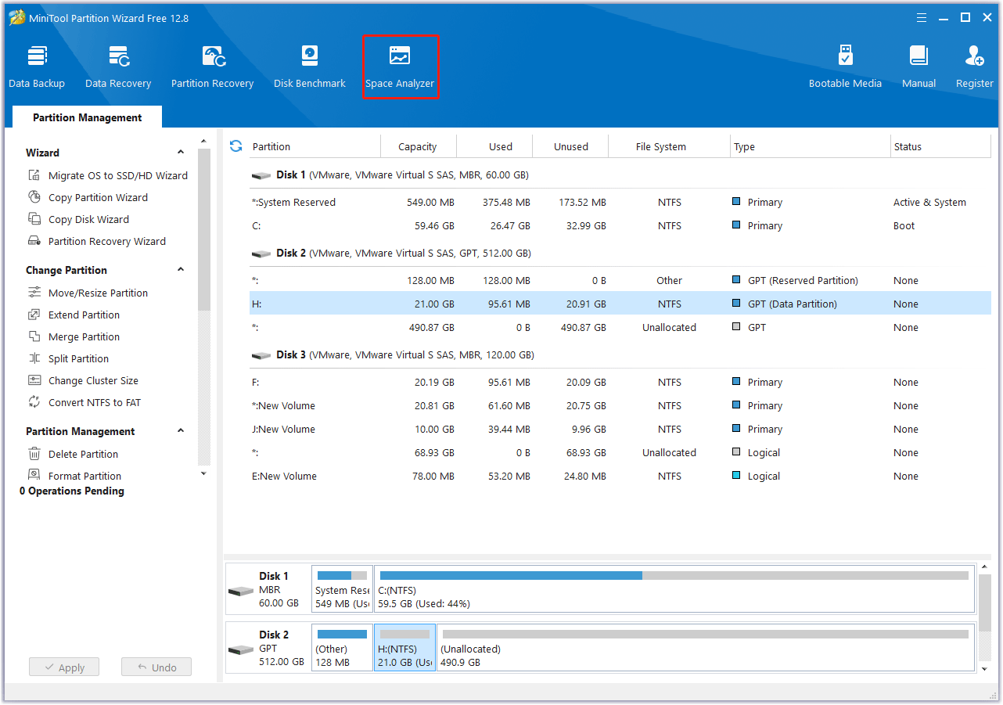Viewport: 1003px width, 705px height.
Task: Select the C:(NTFS) block in the disk map
Action: [674, 588]
